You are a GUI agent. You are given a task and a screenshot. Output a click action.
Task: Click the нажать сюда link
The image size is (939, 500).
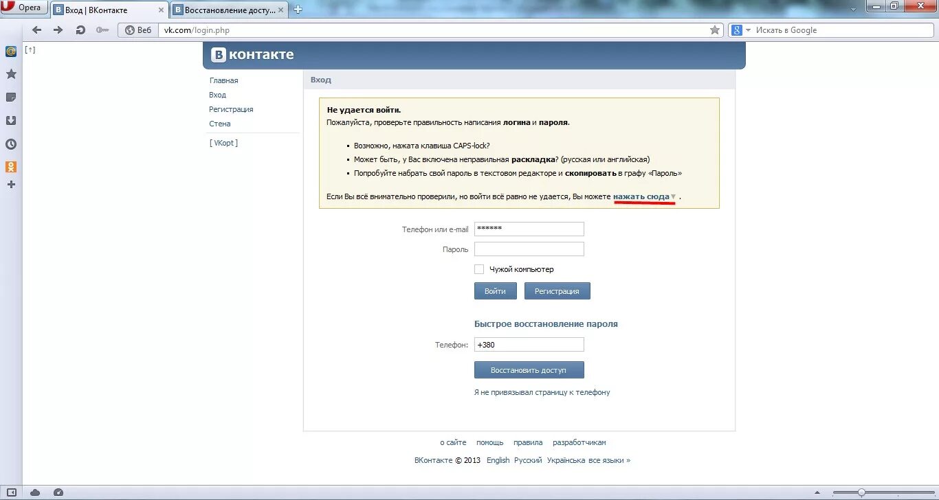point(641,196)
